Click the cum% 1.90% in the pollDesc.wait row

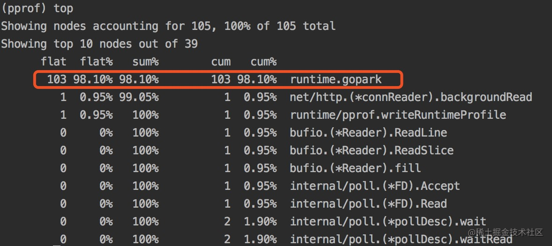pyautogui.click(x=260, y=221)
